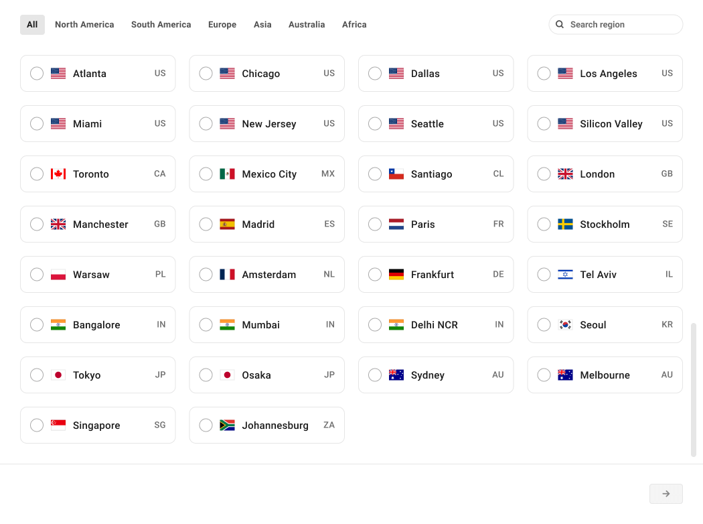Click the Chilean flag next to Santiago
Viewport: 703px width, 524px height.
point(395,174)
